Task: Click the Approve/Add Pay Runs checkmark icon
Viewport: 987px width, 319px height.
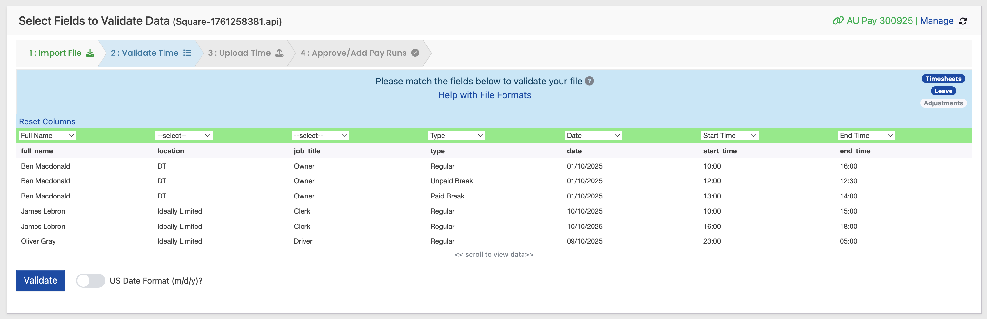Action: click(x=415, y=53)
